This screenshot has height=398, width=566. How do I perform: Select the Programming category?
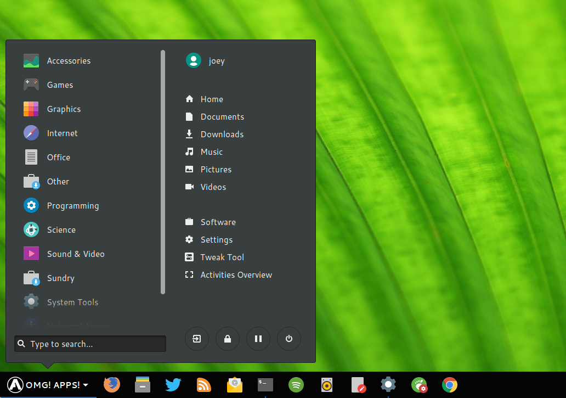[x=72, y=206]
